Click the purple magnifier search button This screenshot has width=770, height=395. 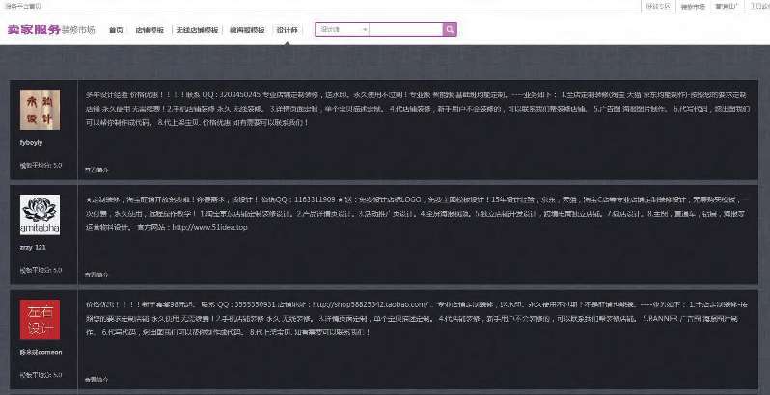click(x=450, y=30)
